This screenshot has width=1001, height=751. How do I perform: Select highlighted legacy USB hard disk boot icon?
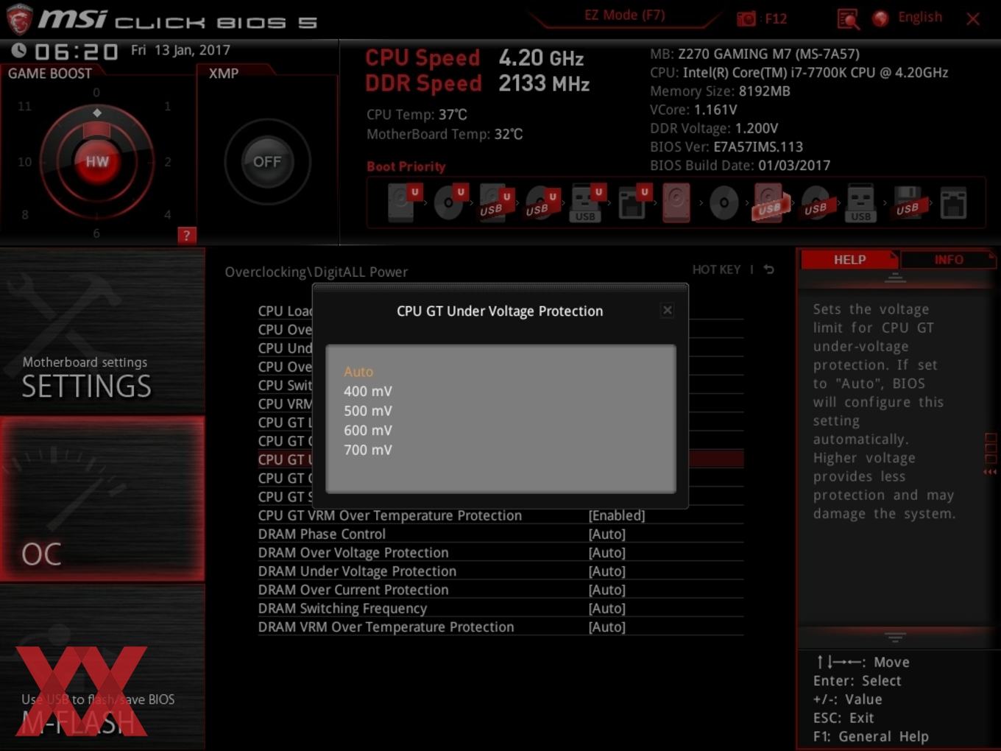769,202
